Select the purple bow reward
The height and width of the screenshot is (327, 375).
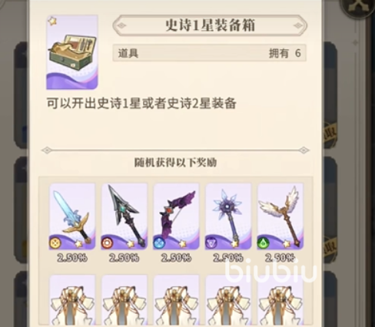point(176,216)
